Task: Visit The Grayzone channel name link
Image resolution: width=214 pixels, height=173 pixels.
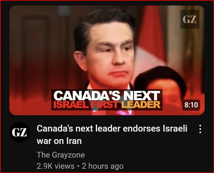Action: 61,155
